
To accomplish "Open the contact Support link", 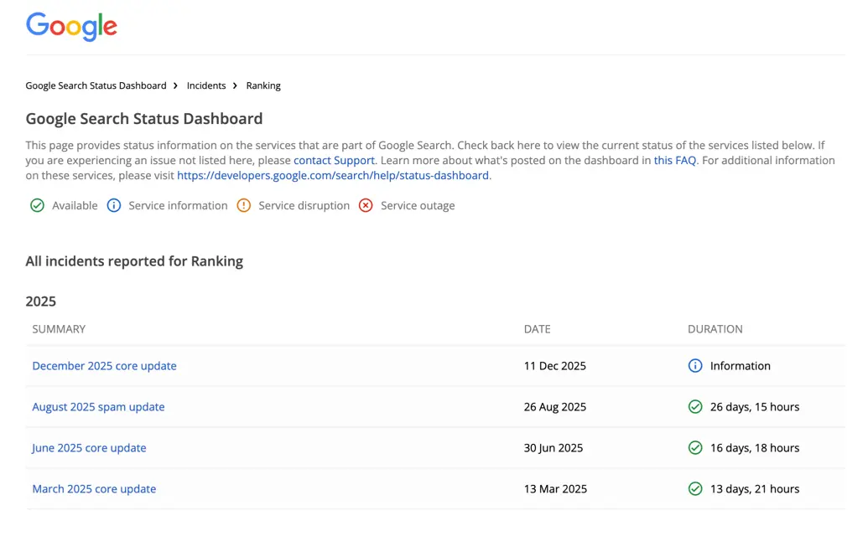I will point(334,160).
